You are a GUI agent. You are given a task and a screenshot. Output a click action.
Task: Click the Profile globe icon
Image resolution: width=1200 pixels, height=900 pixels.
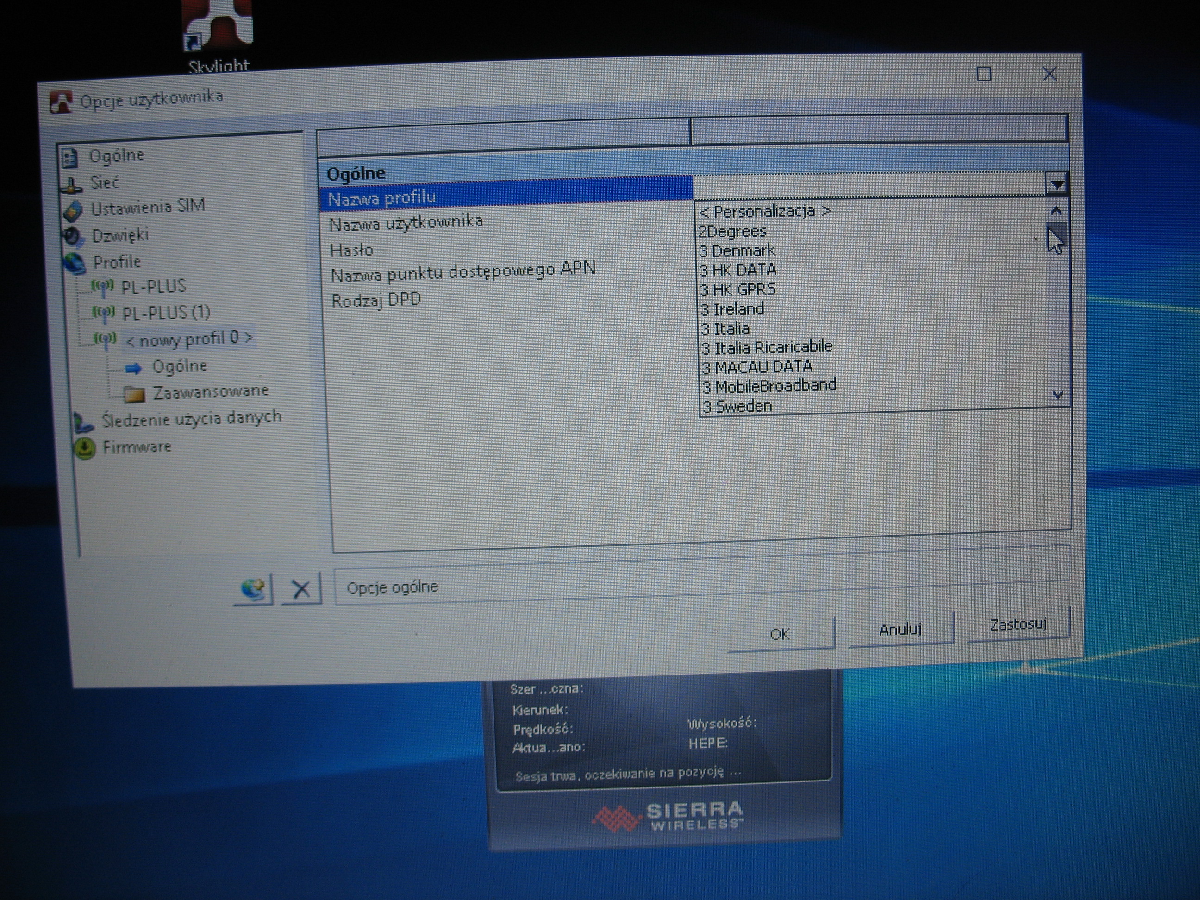(75, 263)
